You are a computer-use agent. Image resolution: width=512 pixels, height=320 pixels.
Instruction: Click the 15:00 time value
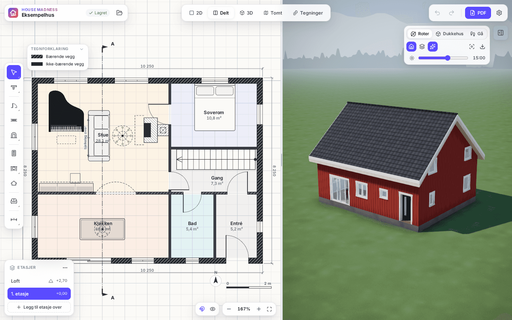click(479, 58)
